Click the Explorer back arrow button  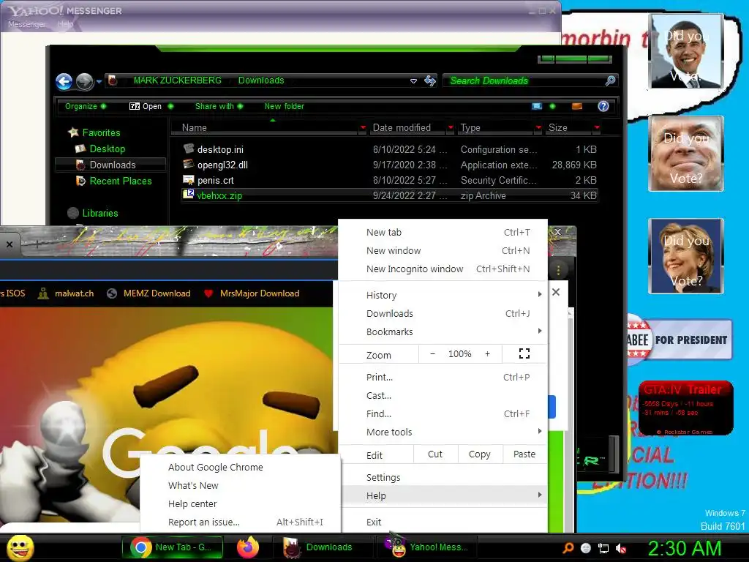click(x=64, y=82)
